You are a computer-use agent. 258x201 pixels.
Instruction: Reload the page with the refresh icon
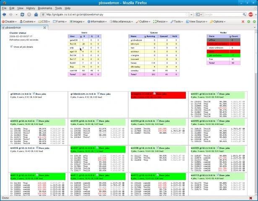pos(22,15)
